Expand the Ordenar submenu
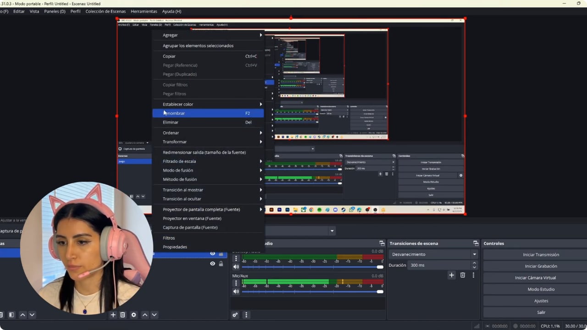Screen dimensions: 587x330 [x=208, y=133]
